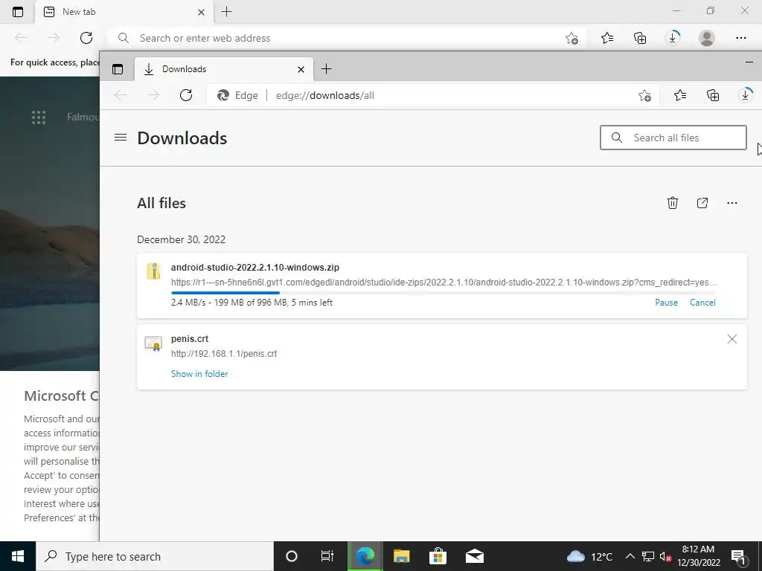The image size is (762, 571).
Task: Add to favorites star in the background window
Action: (x=572, y=38)
